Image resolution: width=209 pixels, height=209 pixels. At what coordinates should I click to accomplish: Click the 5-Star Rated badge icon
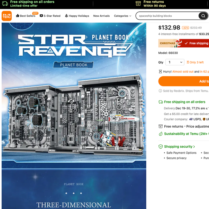(41, 16)
